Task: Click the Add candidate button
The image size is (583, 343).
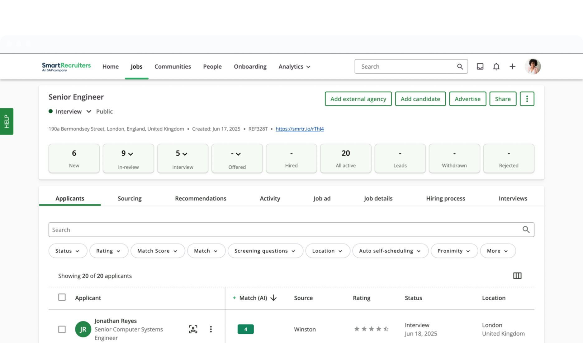Action: click(420, 99)
